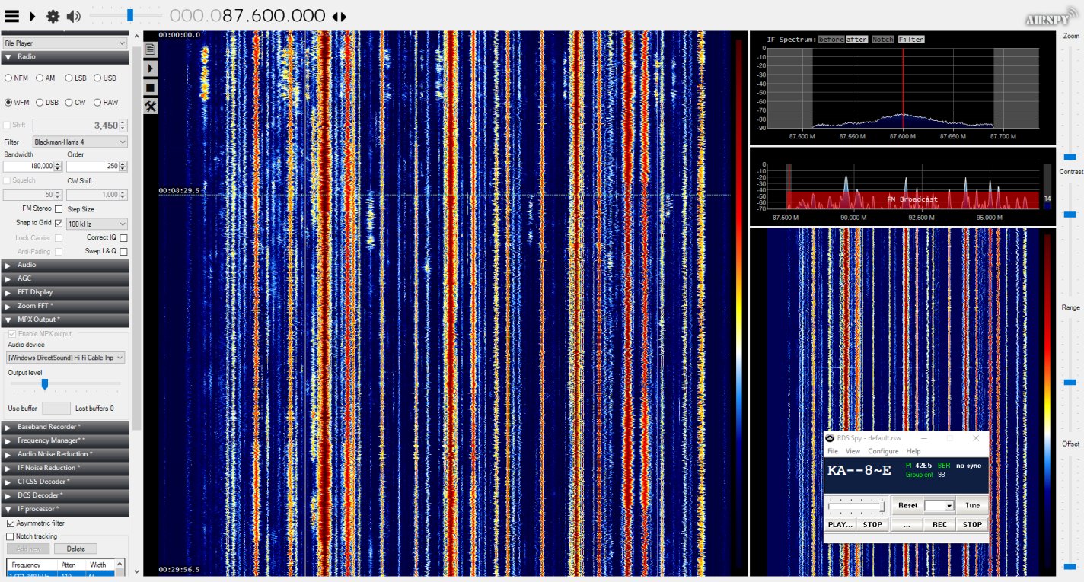Select the NFM demodulation mode
1084x582 pixels.
[x=8, y=78]
